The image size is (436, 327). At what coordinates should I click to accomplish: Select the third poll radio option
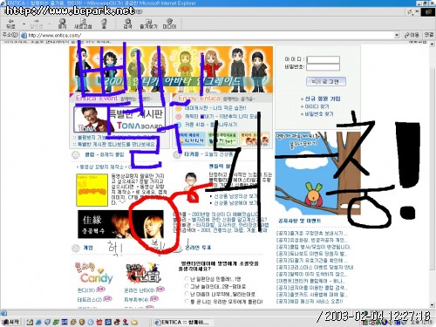pyautogui.click(x=187, y=294)
